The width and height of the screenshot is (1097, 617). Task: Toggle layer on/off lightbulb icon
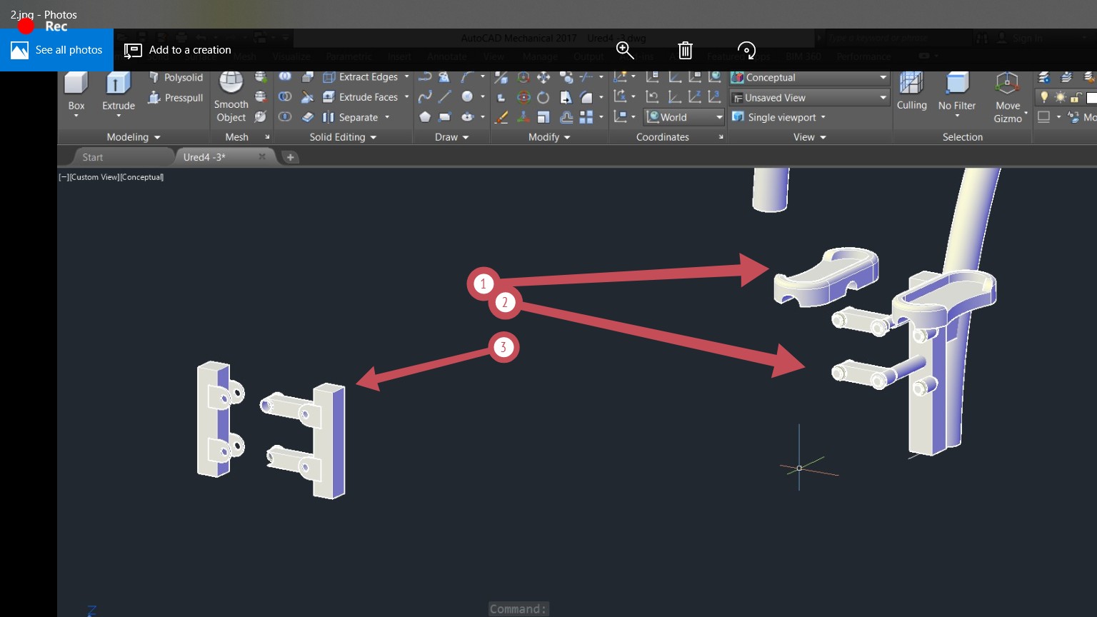(x=1044, y=96)
